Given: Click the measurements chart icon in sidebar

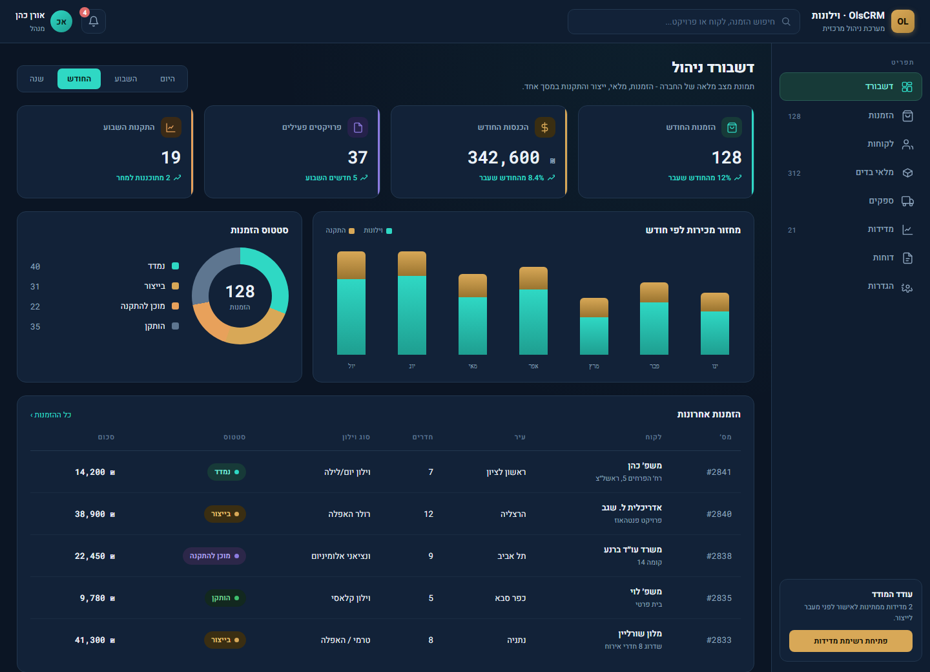Looking at the screenshot, I should pyautogui.click(x=907, y=229).
